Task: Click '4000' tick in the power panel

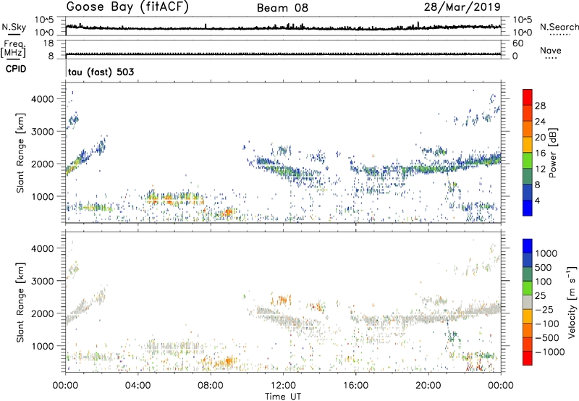Action: click(x=42, y=99)
